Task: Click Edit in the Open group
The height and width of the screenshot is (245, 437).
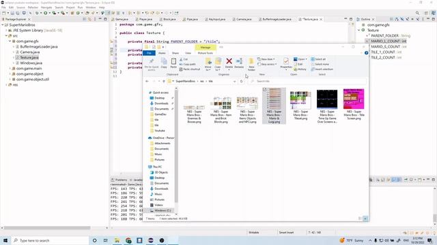Action: coord(298,64)
